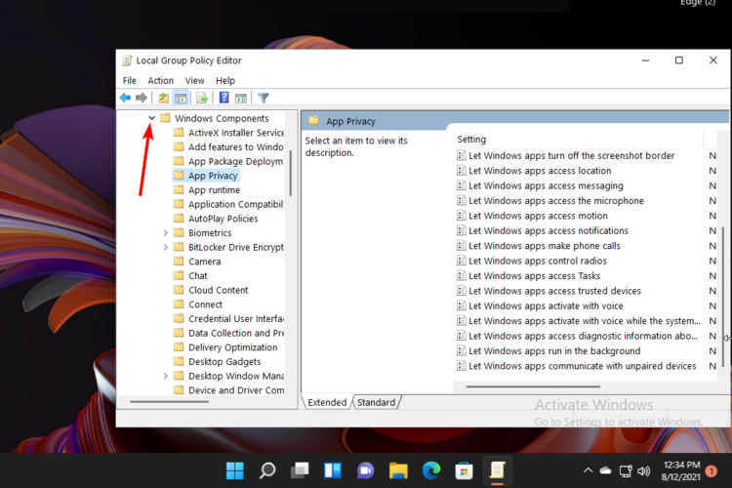Expand the Desktop Window Manager node

click(165, 376)
